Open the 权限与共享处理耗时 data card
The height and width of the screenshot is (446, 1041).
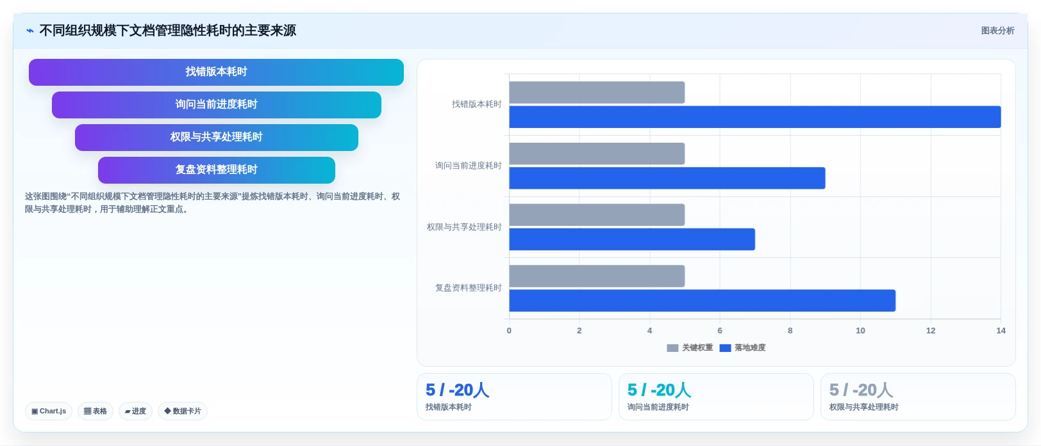(918, 397)
